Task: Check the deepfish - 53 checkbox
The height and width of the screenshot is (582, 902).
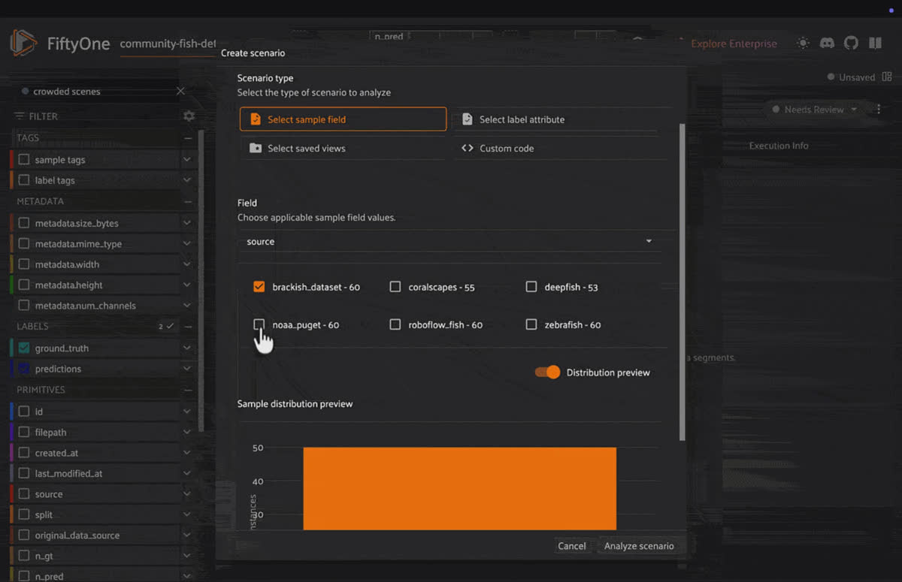Action: click(x=531, y=287)
